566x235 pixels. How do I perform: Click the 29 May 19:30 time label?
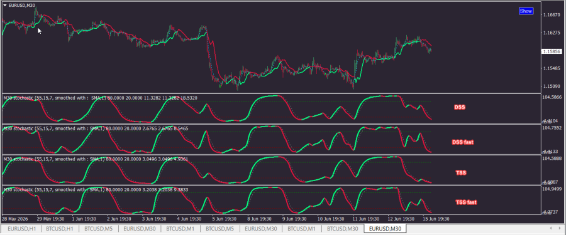(50, 219)
